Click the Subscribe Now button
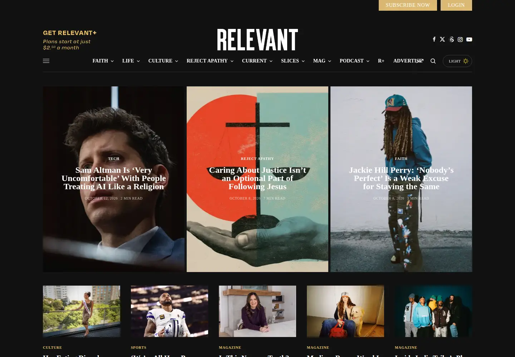Screen dimensions: 515x357 408,5
